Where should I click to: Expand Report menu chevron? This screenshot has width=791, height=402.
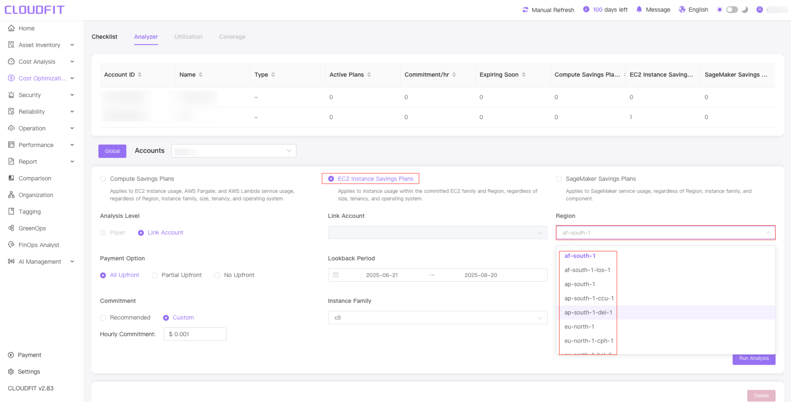tap(72, 162)
